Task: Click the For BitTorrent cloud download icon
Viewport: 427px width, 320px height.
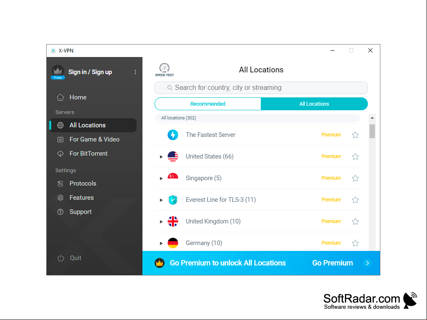Action: tap(60, 154)
